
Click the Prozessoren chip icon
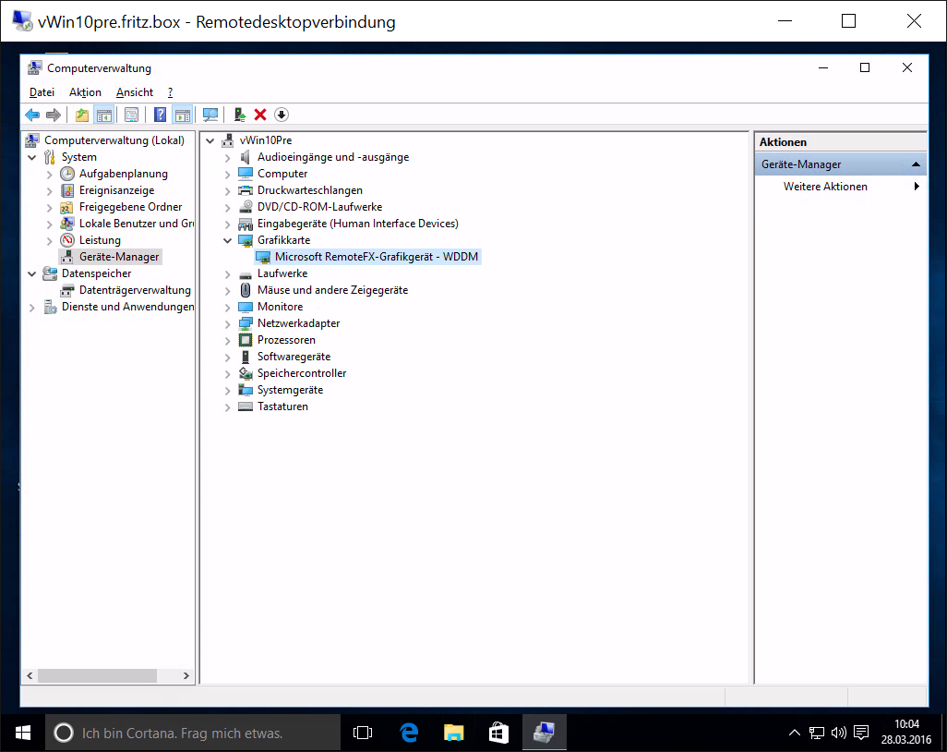click(246, 340)
